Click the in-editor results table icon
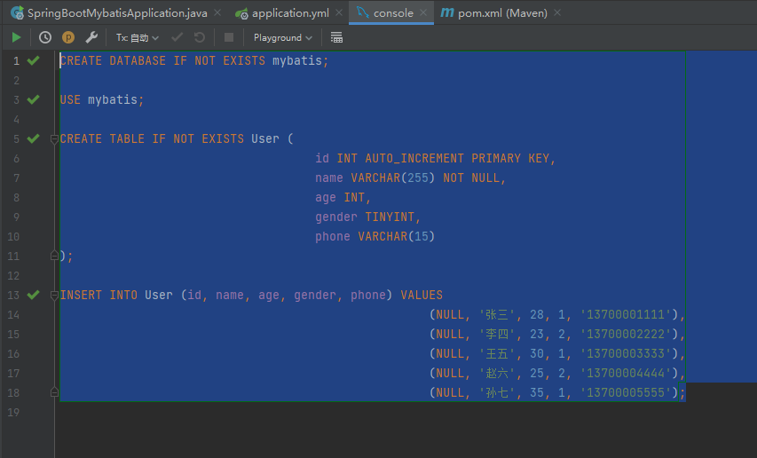Viewport: 757px width, 458px height. pyautogui.click(x=336, y=37)
